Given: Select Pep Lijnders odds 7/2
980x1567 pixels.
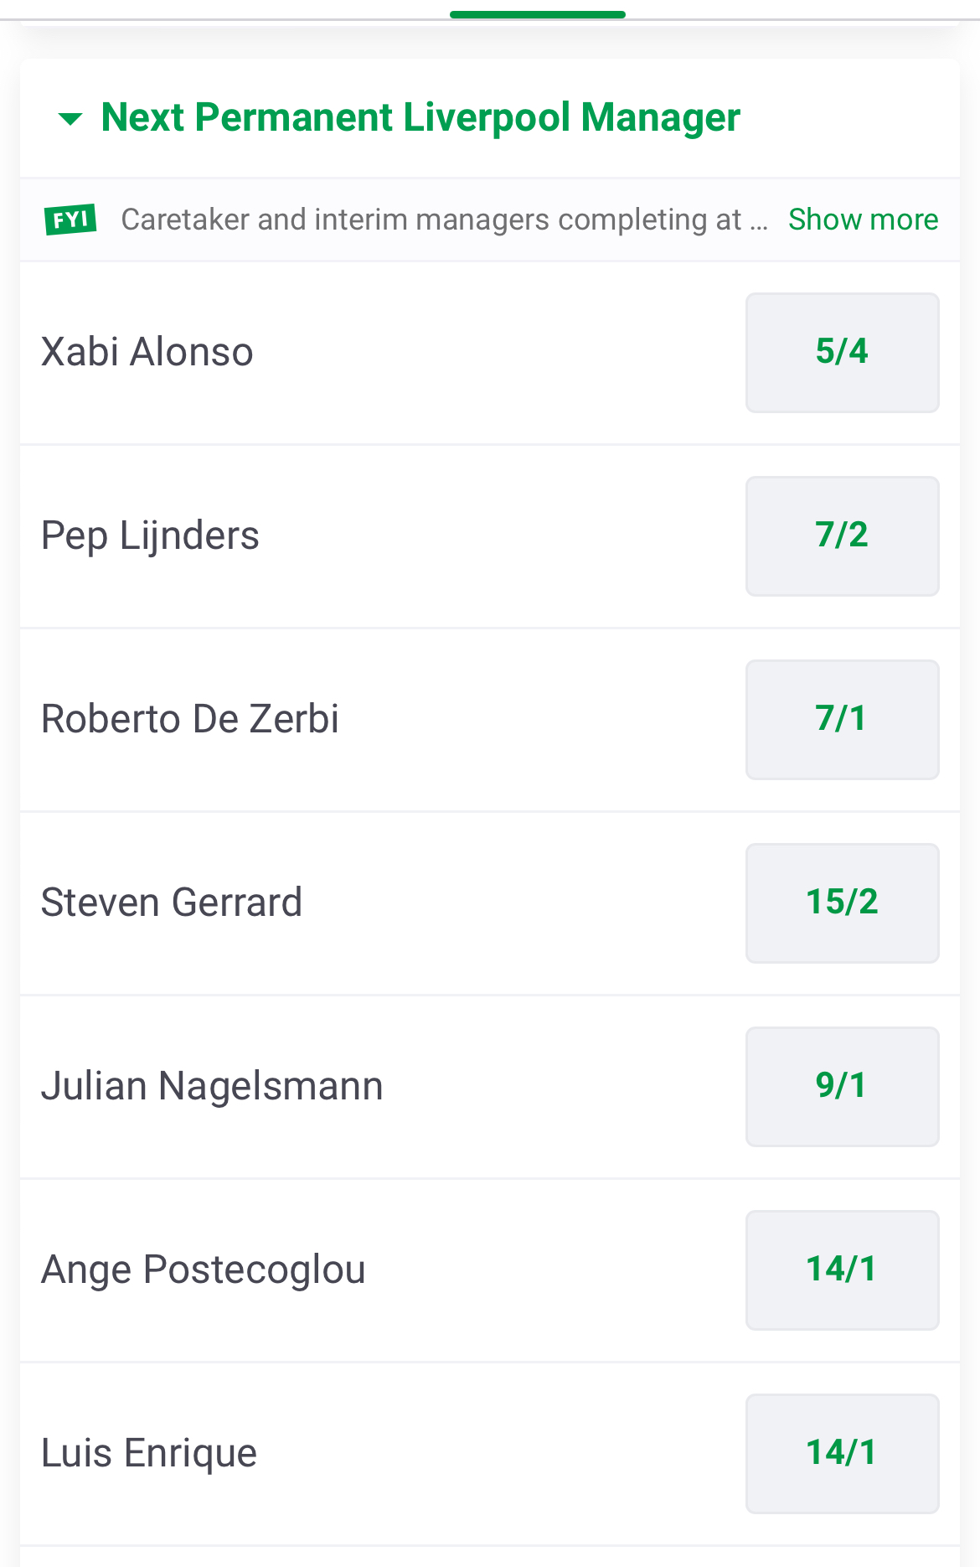Looking at the screenshot, I should (x=842, y=535).
